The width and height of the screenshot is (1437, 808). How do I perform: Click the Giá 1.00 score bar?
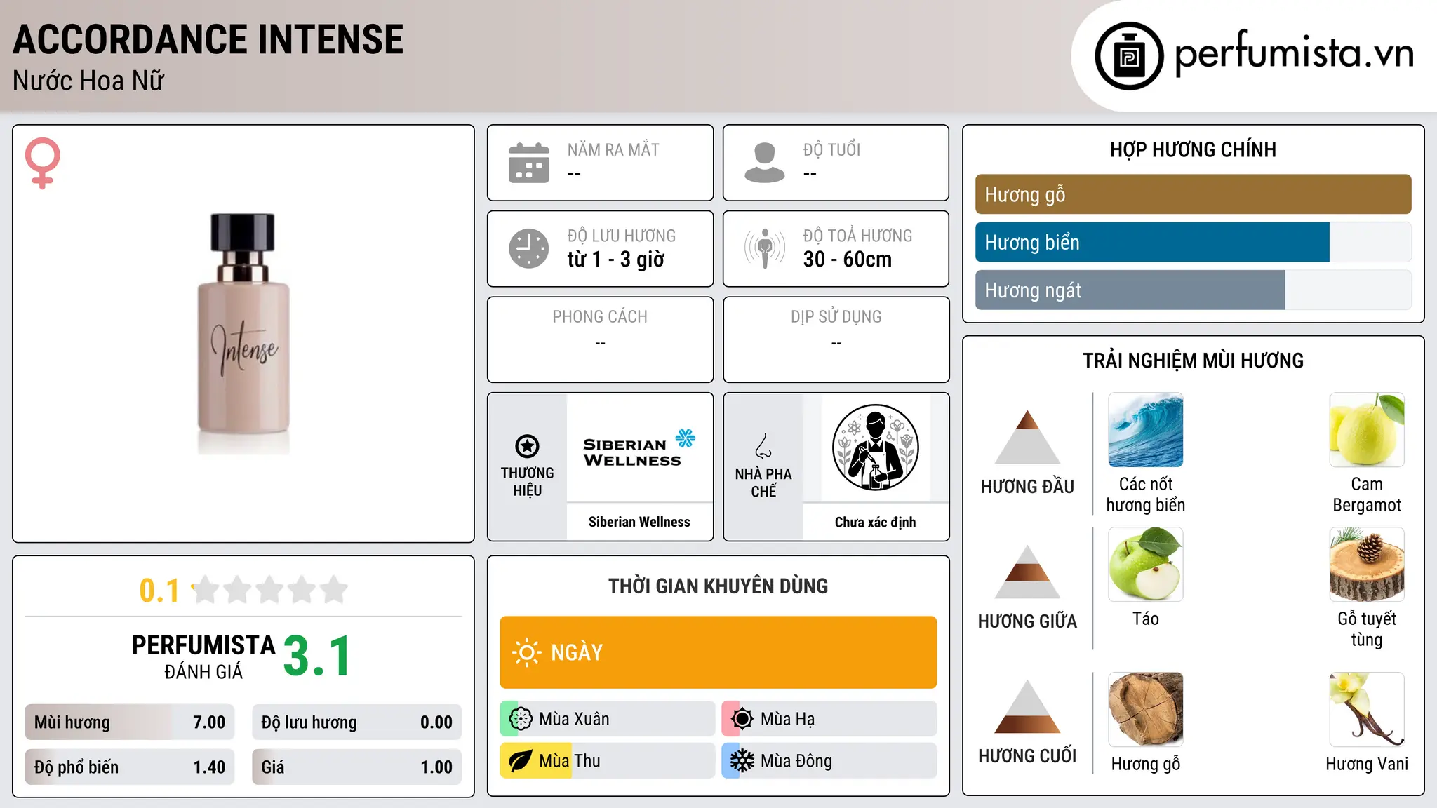click(x=356, y=767)
